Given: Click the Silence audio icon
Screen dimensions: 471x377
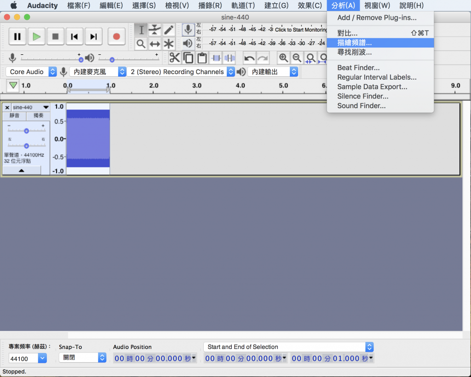Looking at the screenshot, I should point(230,58).
